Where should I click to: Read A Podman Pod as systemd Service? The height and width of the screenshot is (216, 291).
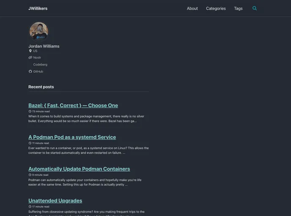click(72, 137)
